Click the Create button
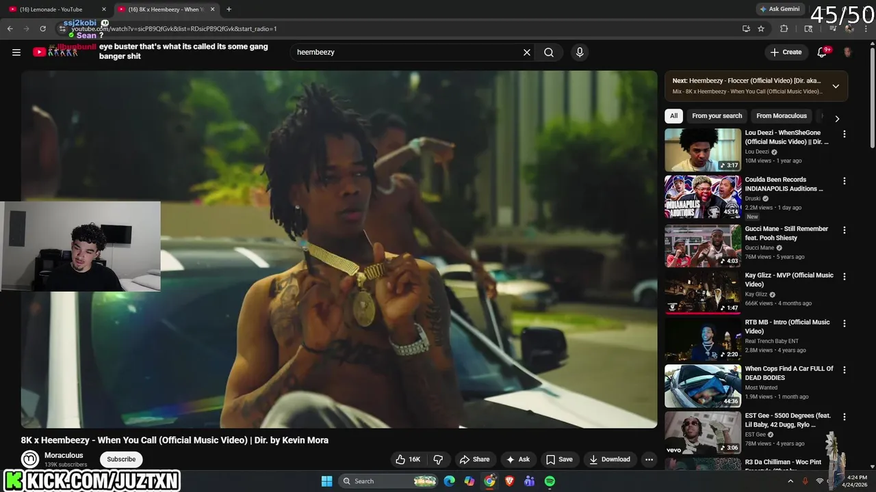The height and width of the screenshot is (492, 876). [786, 52]
